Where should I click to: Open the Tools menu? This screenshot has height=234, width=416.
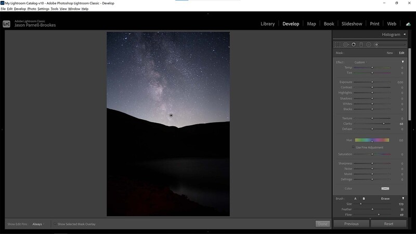55,9
